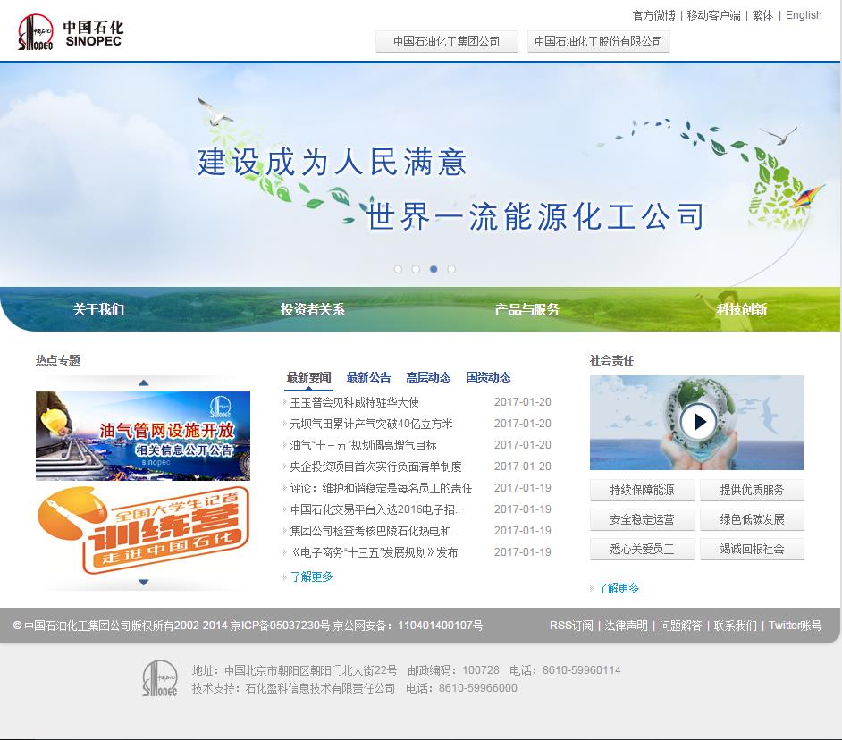Click the hero banner slogan 建设成为人民满意

332,162
